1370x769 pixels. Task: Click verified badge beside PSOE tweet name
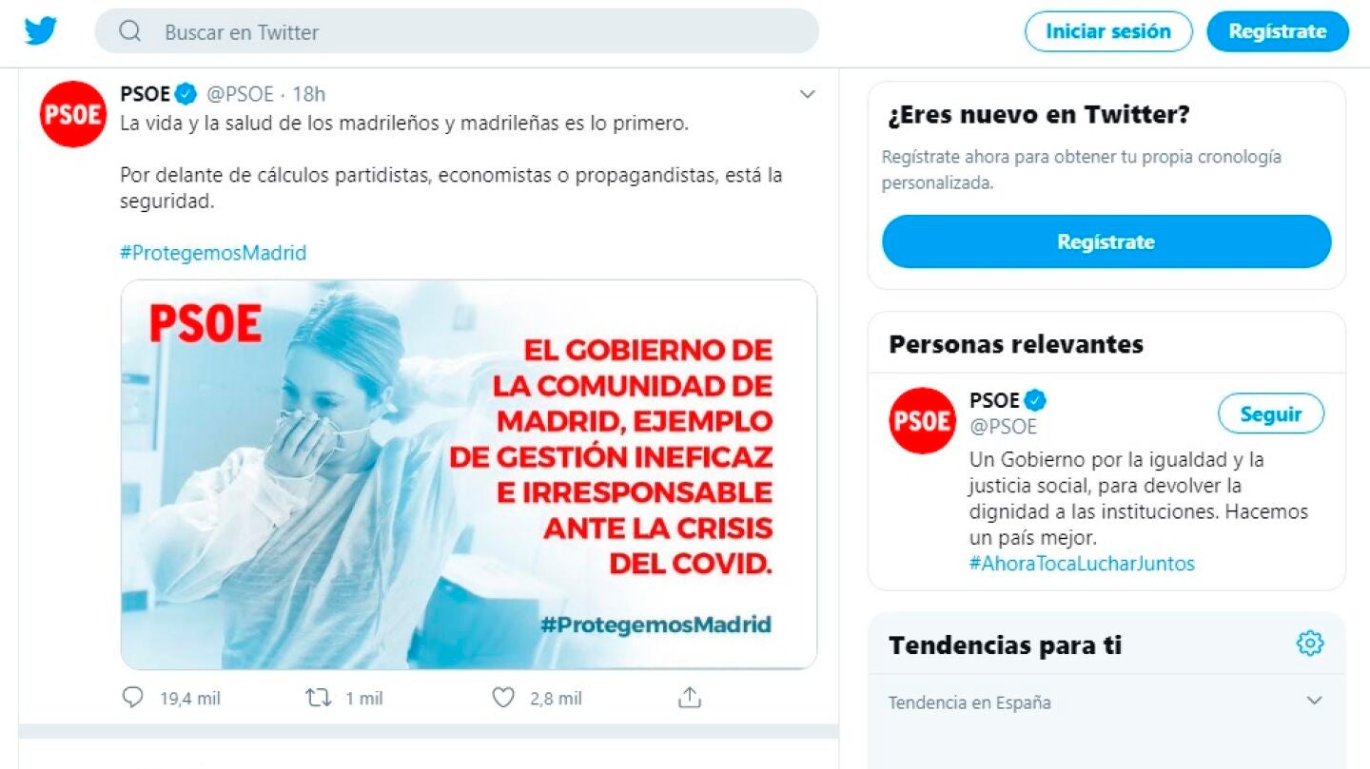tap(186, 94)
